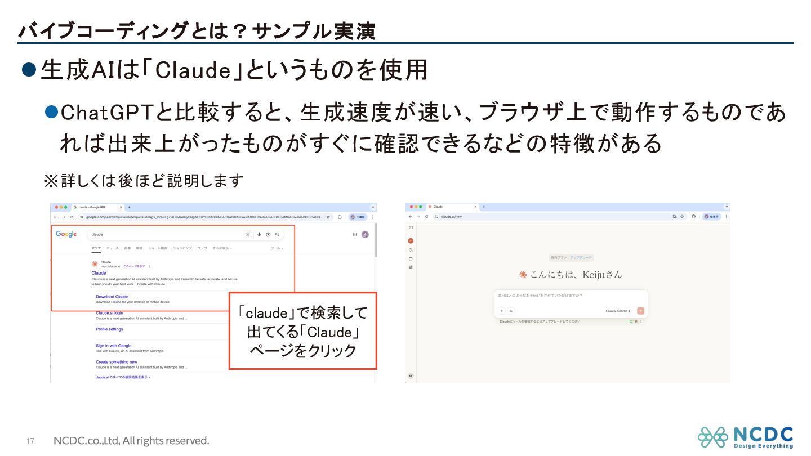Click the このページを訳す link
The height and width of the screenshot is (456, 811).
pos(134,266)
